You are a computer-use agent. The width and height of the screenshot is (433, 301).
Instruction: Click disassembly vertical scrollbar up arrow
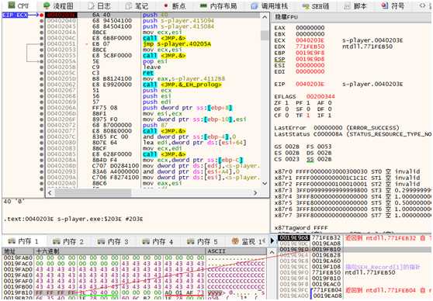pos(265,17)
